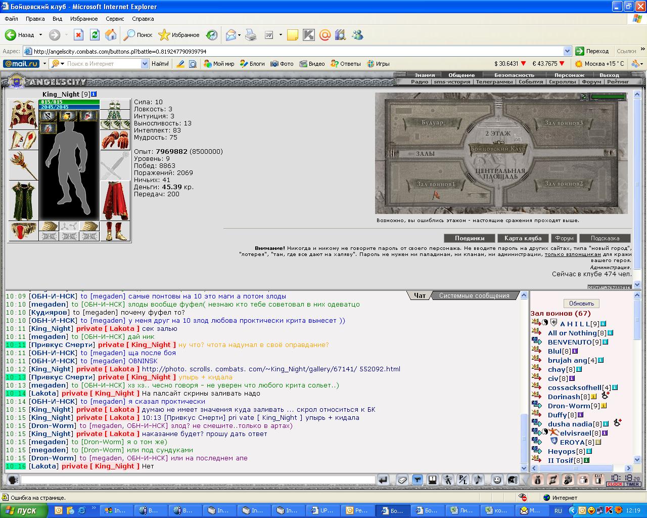Image resolution: width=647 pixels, height=518 pixels.
Task: Click the bracers equipment slot
Action: (23, 140)
